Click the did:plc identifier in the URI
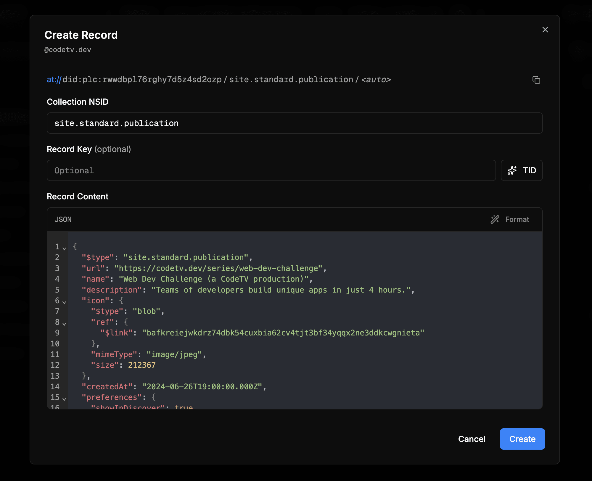592x481 pixels. click(142, 80)
